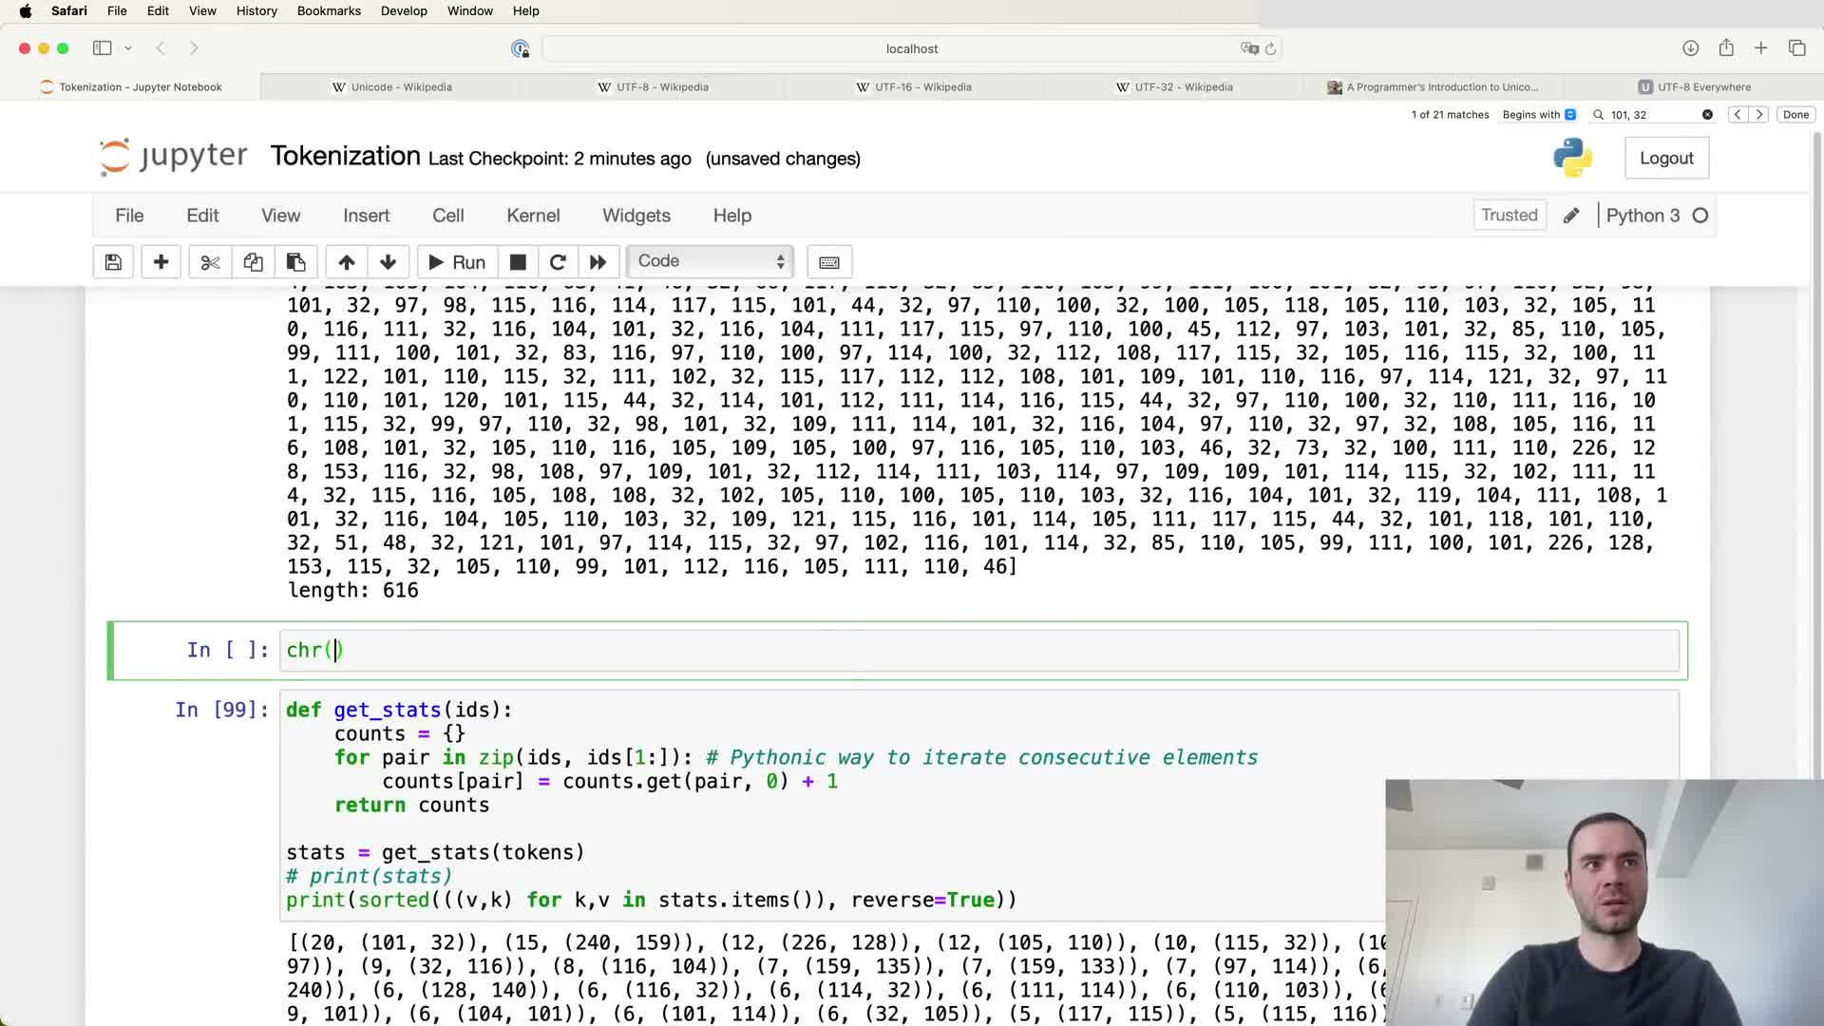Paste cells below icon
The width and height of the screenshot is (1824, 1026).
tap(295, 262)
